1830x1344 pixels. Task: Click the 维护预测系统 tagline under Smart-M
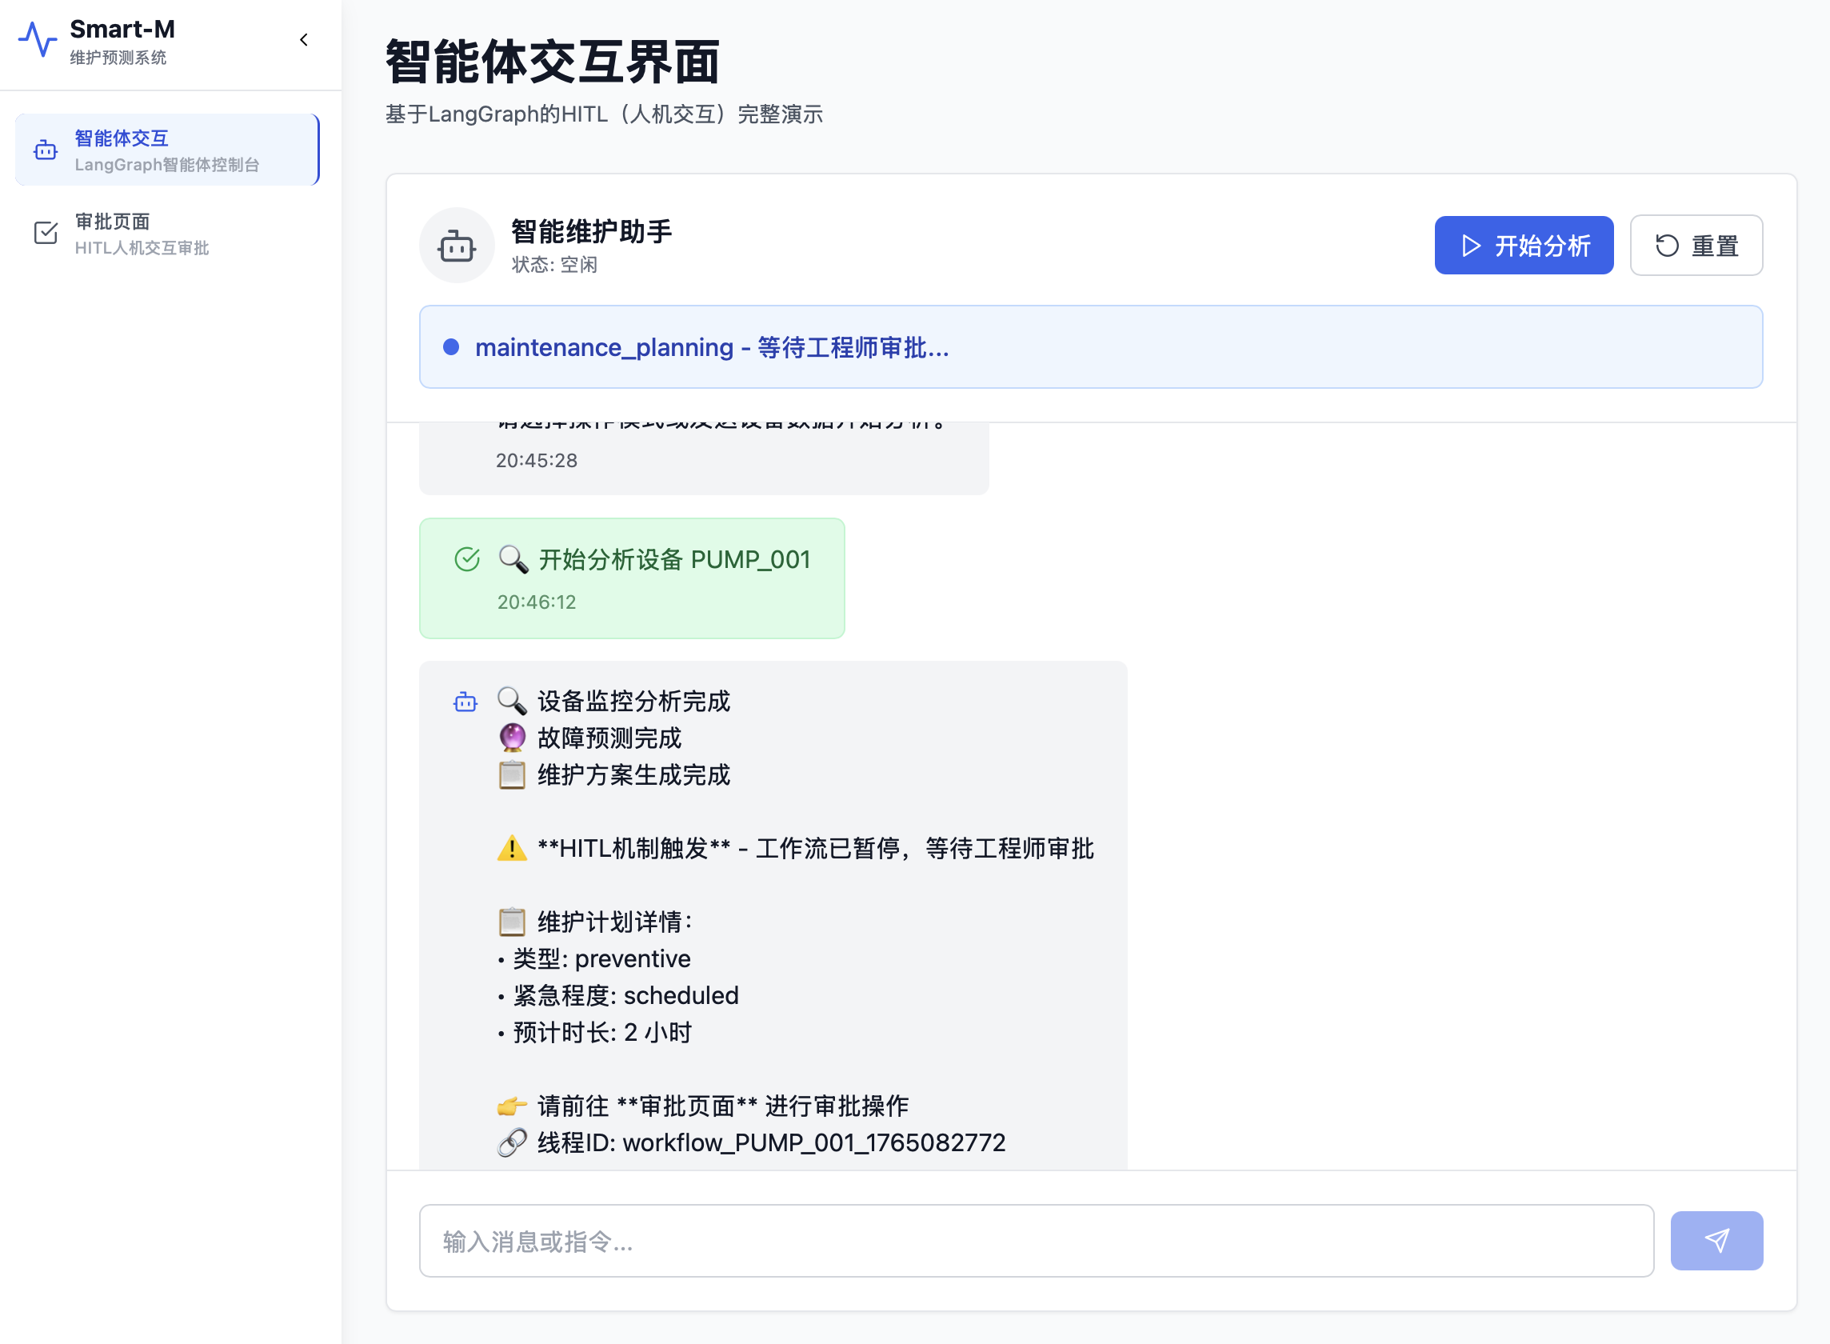point(118,58)
